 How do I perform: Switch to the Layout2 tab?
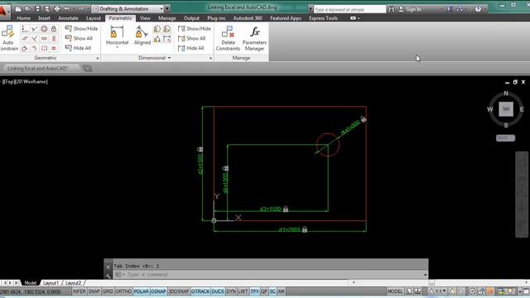tap(73, 283)
